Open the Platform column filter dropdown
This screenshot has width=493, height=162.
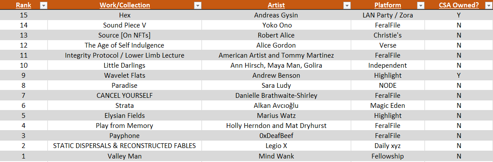click(421, 6)
